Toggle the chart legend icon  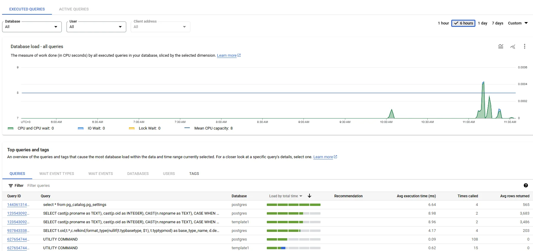tap(500, 47)
